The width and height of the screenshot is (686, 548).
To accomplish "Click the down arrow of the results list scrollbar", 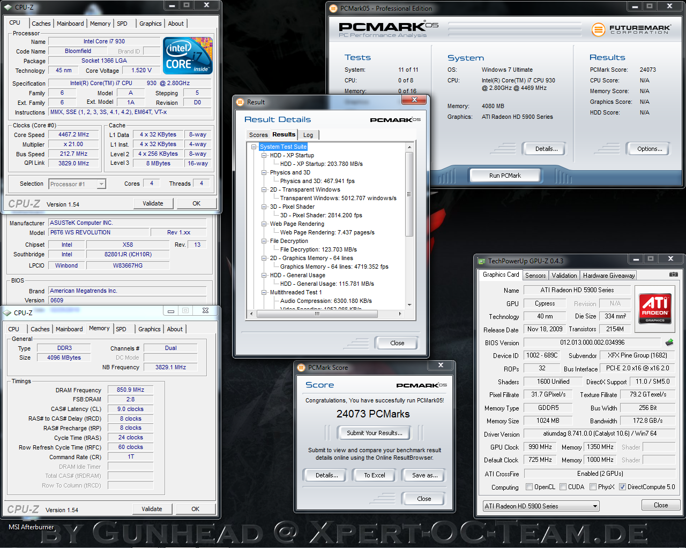I will click(x=409, y=305).
